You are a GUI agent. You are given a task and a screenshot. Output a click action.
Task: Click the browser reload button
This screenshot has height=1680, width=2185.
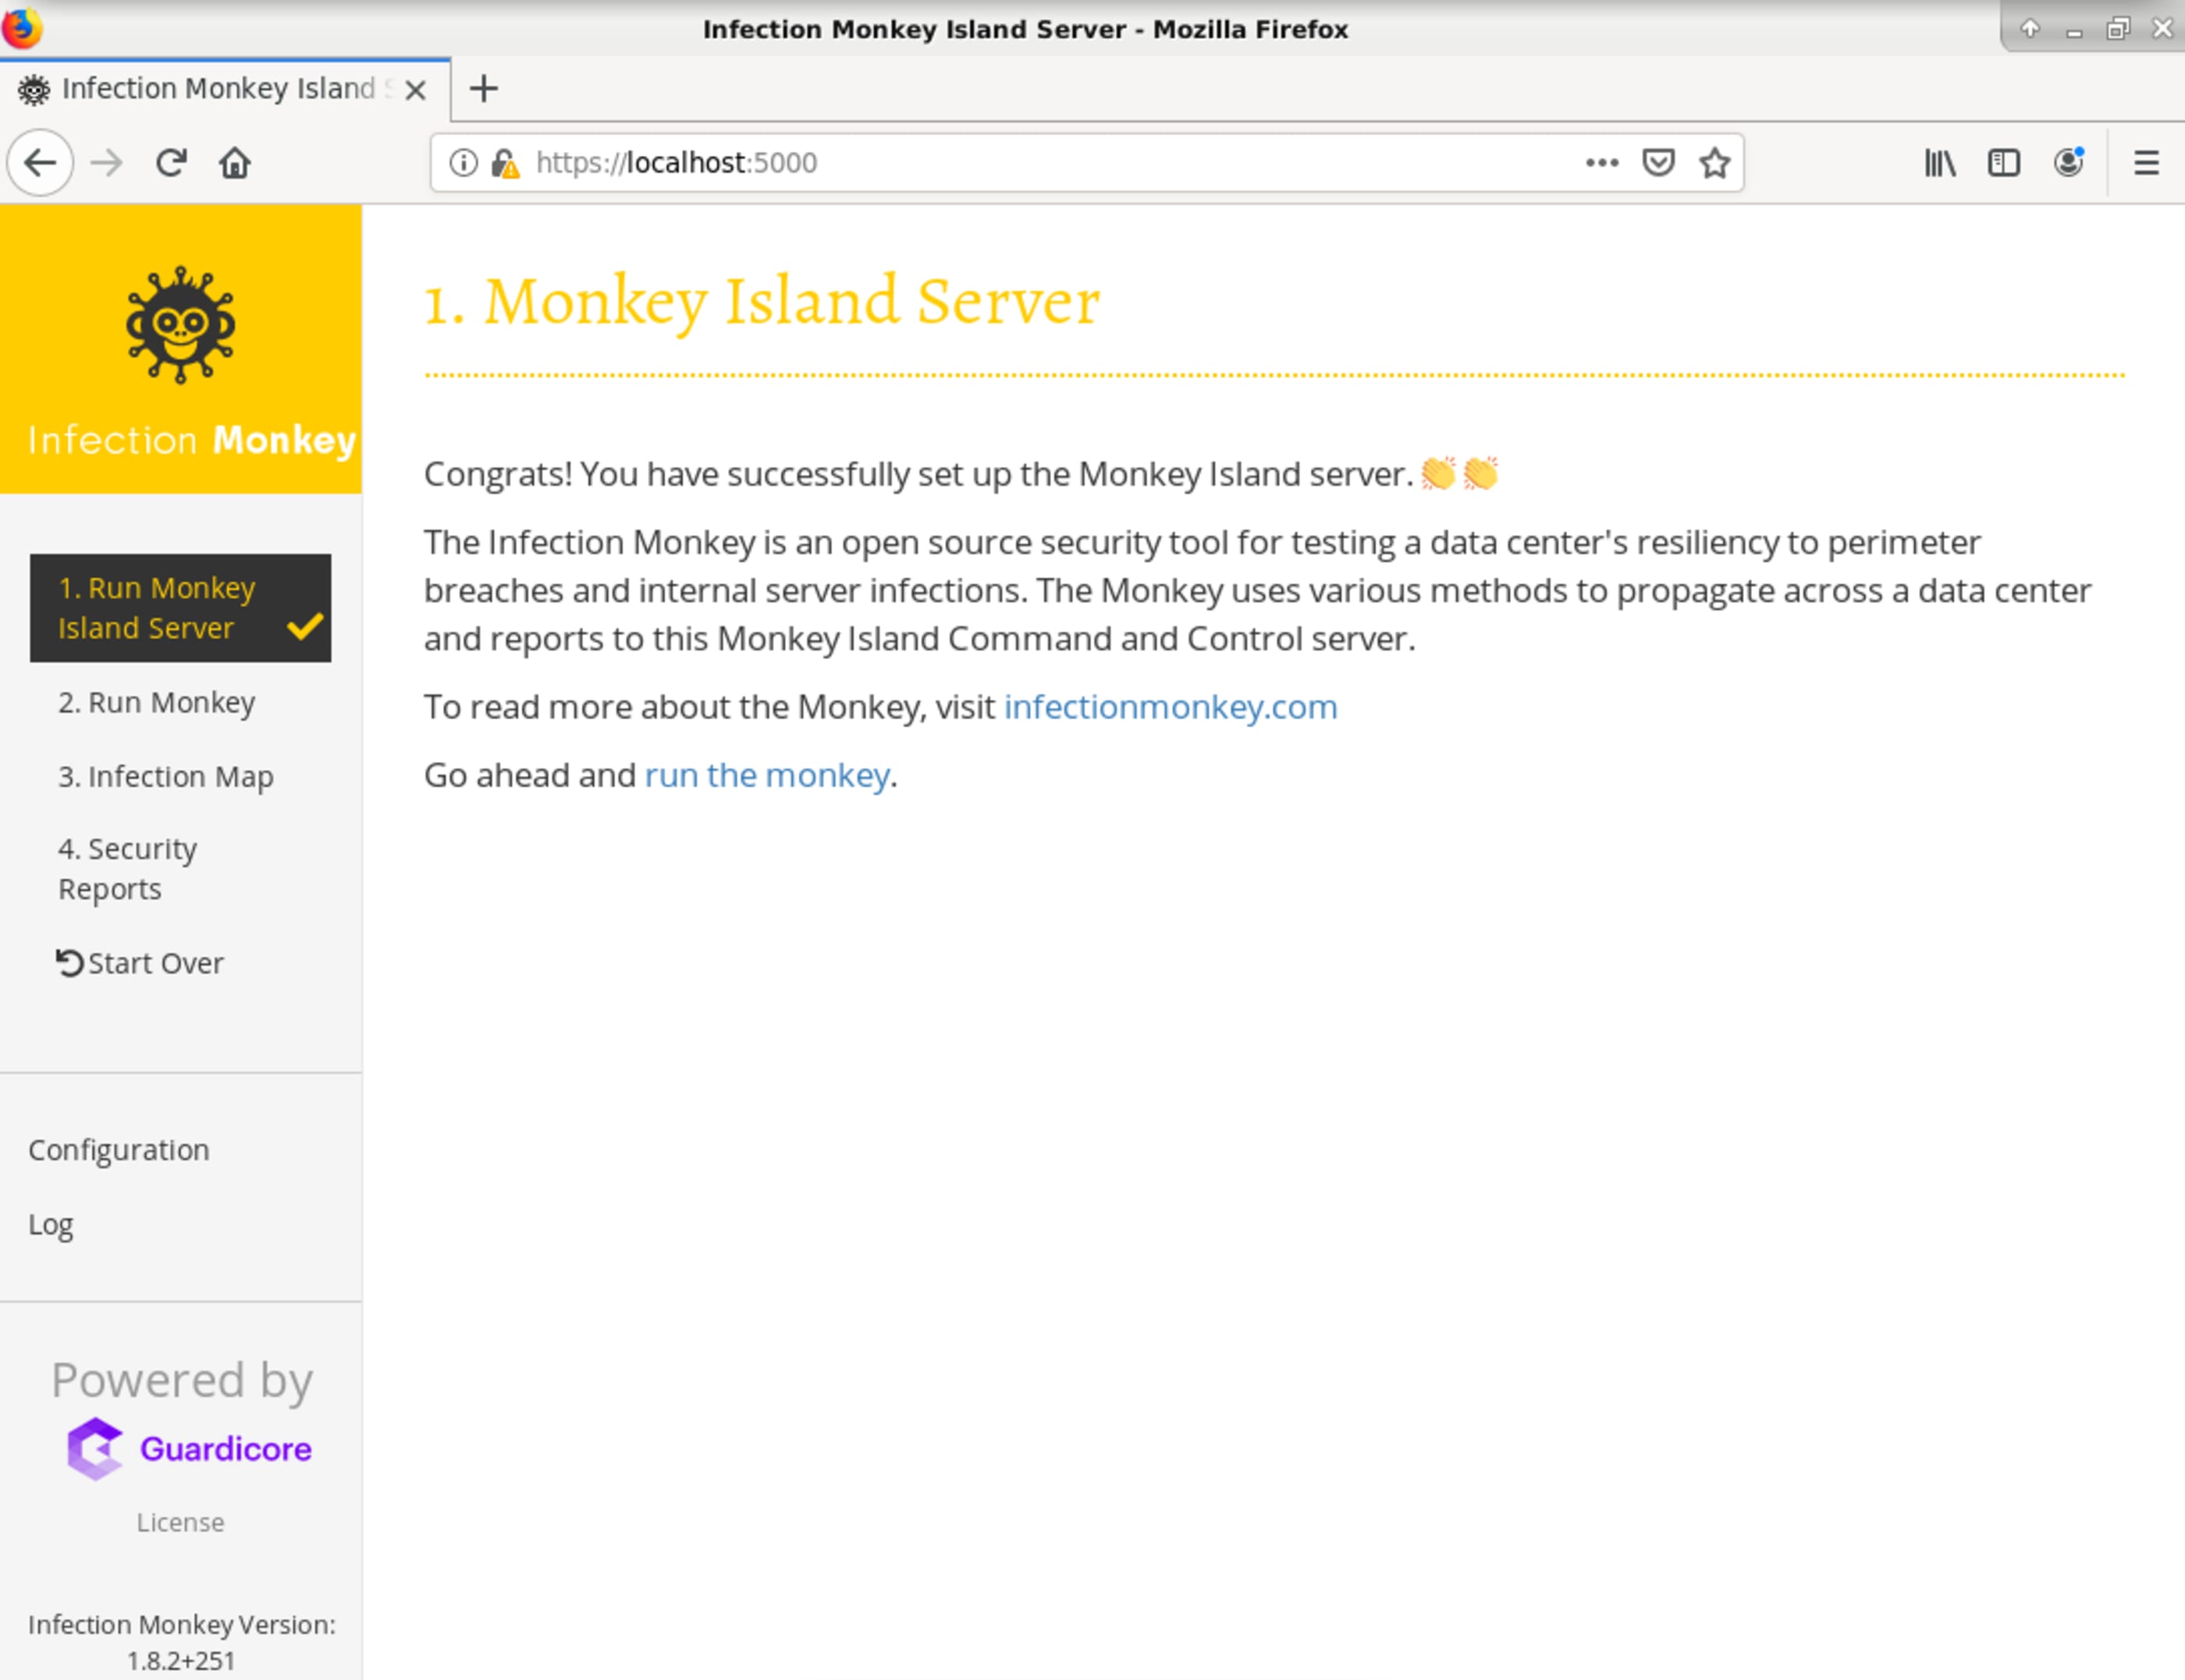(x=171, y=162)
